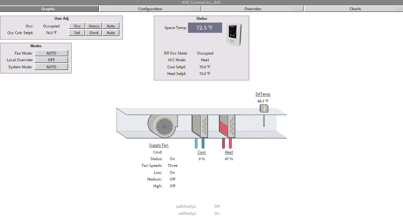The image size is (403, 224).
Task: Click the discharge air temperature sensor icon
Action: [264, 109]
